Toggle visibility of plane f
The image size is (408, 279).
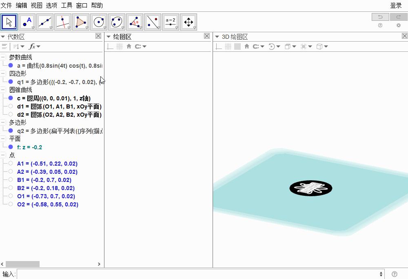[x=11, y=147]
